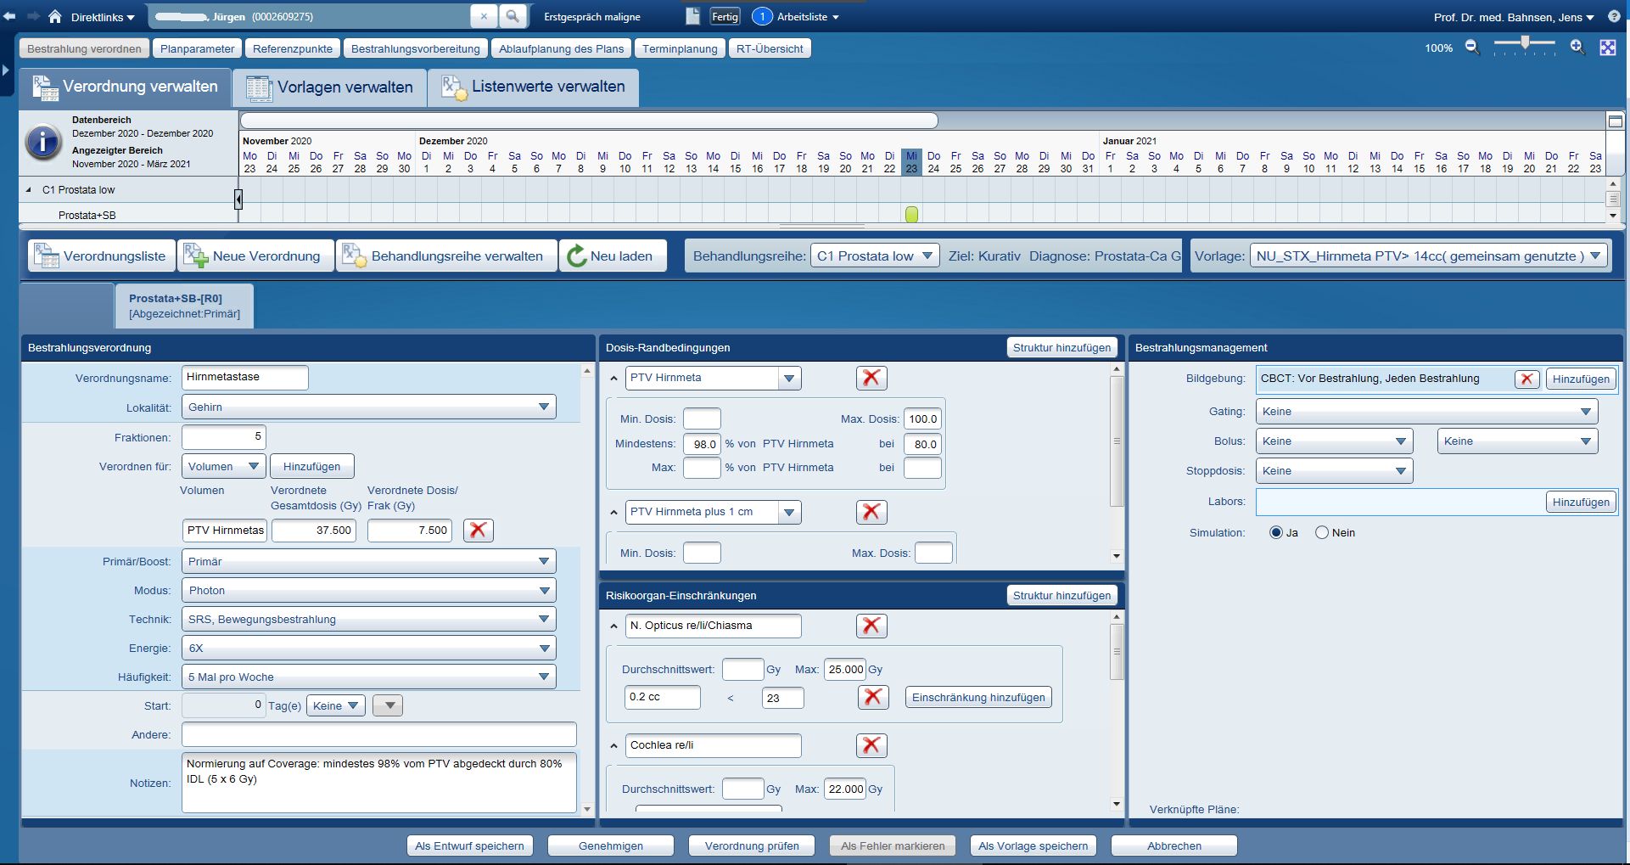Expand the Gating dropdown
1630x865 pixels.
pos(1585,412)
